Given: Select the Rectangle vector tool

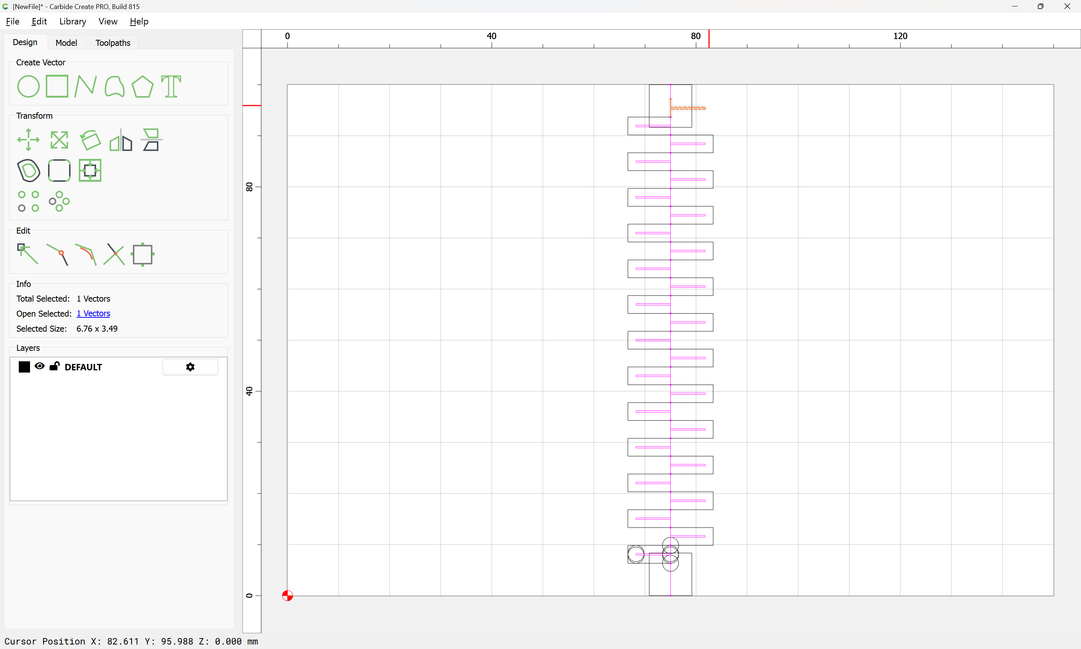Looking at the screenshot, I should coord(57,86).
